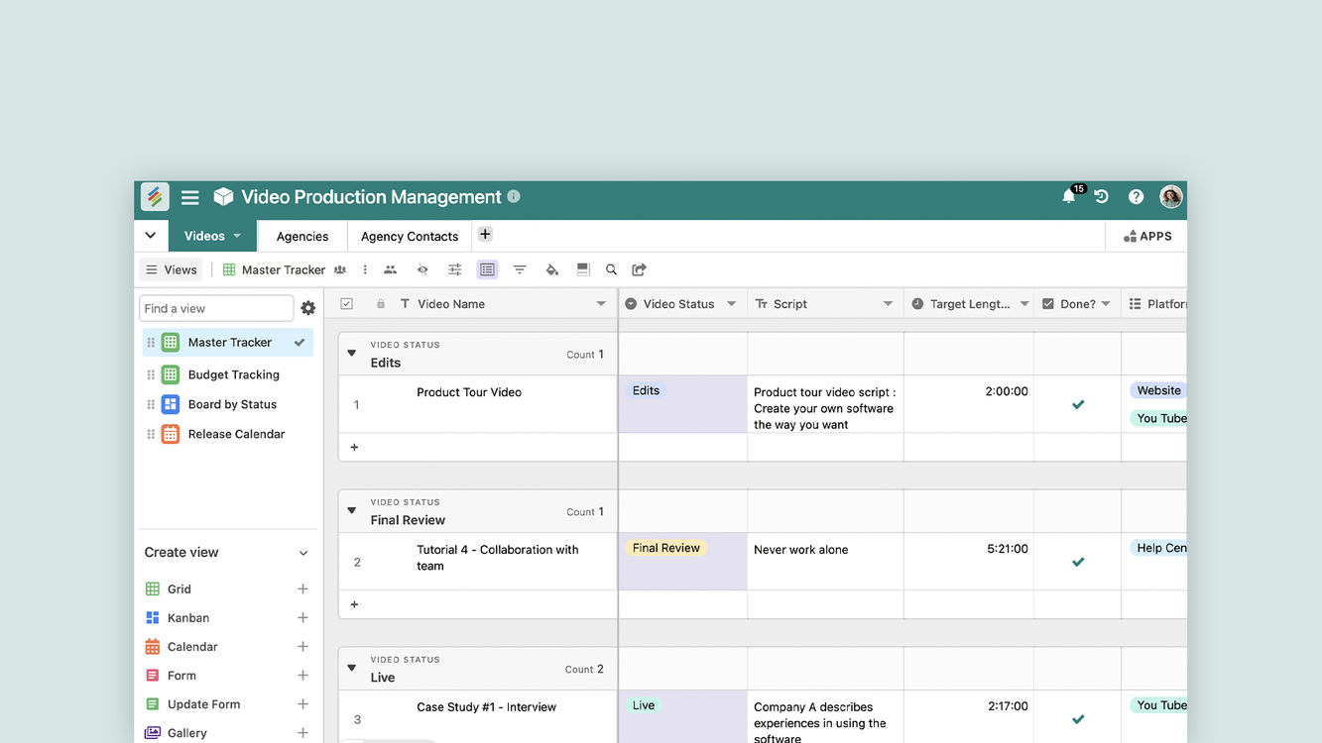Open the revision history icon
Viewport: 1322px width, 743px height.
[1102, 196]
